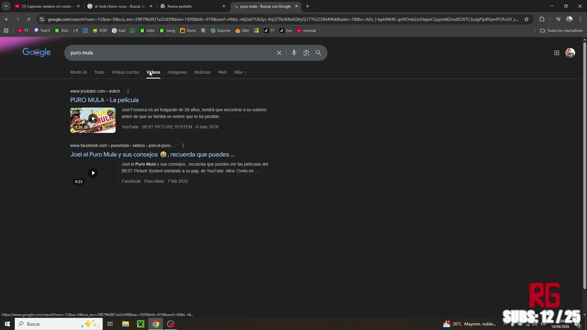Start voice search with the microphone icon
This screenshot has height=330, width=587.
point(294,53)
